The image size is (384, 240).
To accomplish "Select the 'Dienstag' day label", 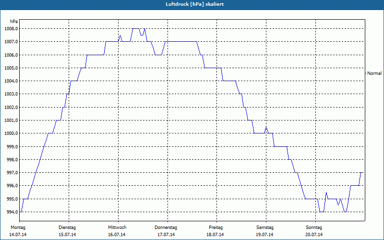I will pos(67,228).
